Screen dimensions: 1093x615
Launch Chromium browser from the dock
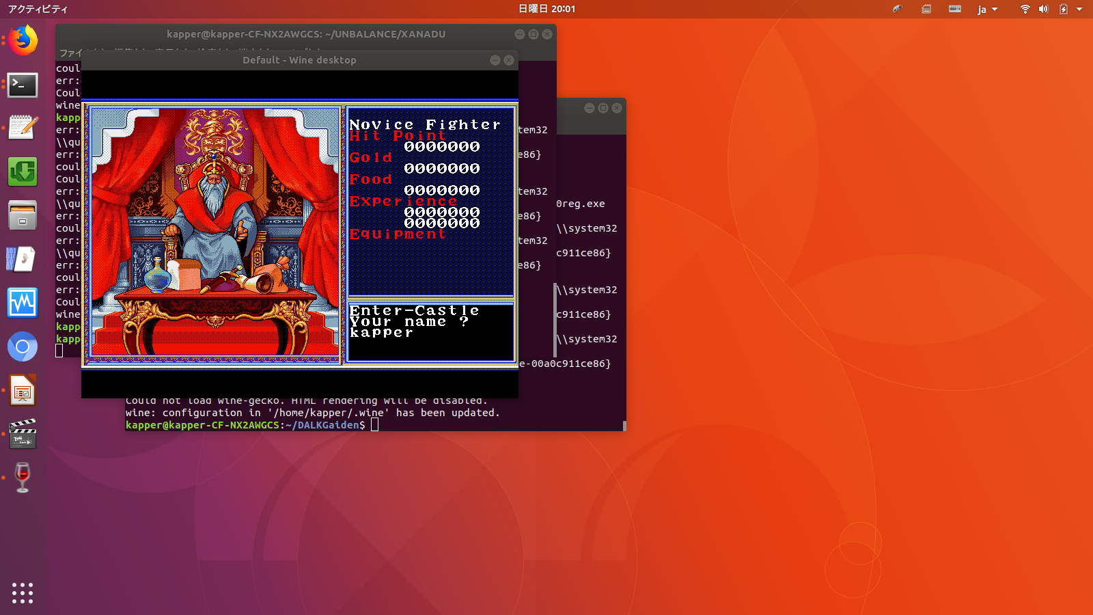[23, 347]
